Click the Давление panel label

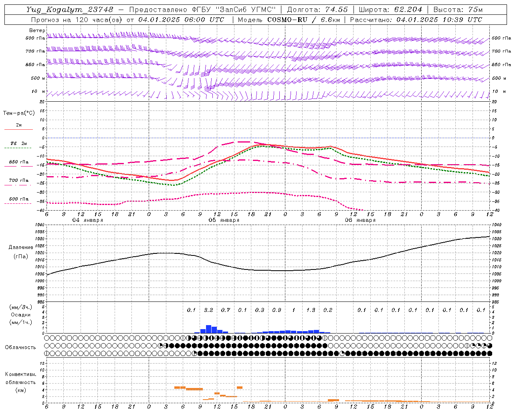coord(21,247)
